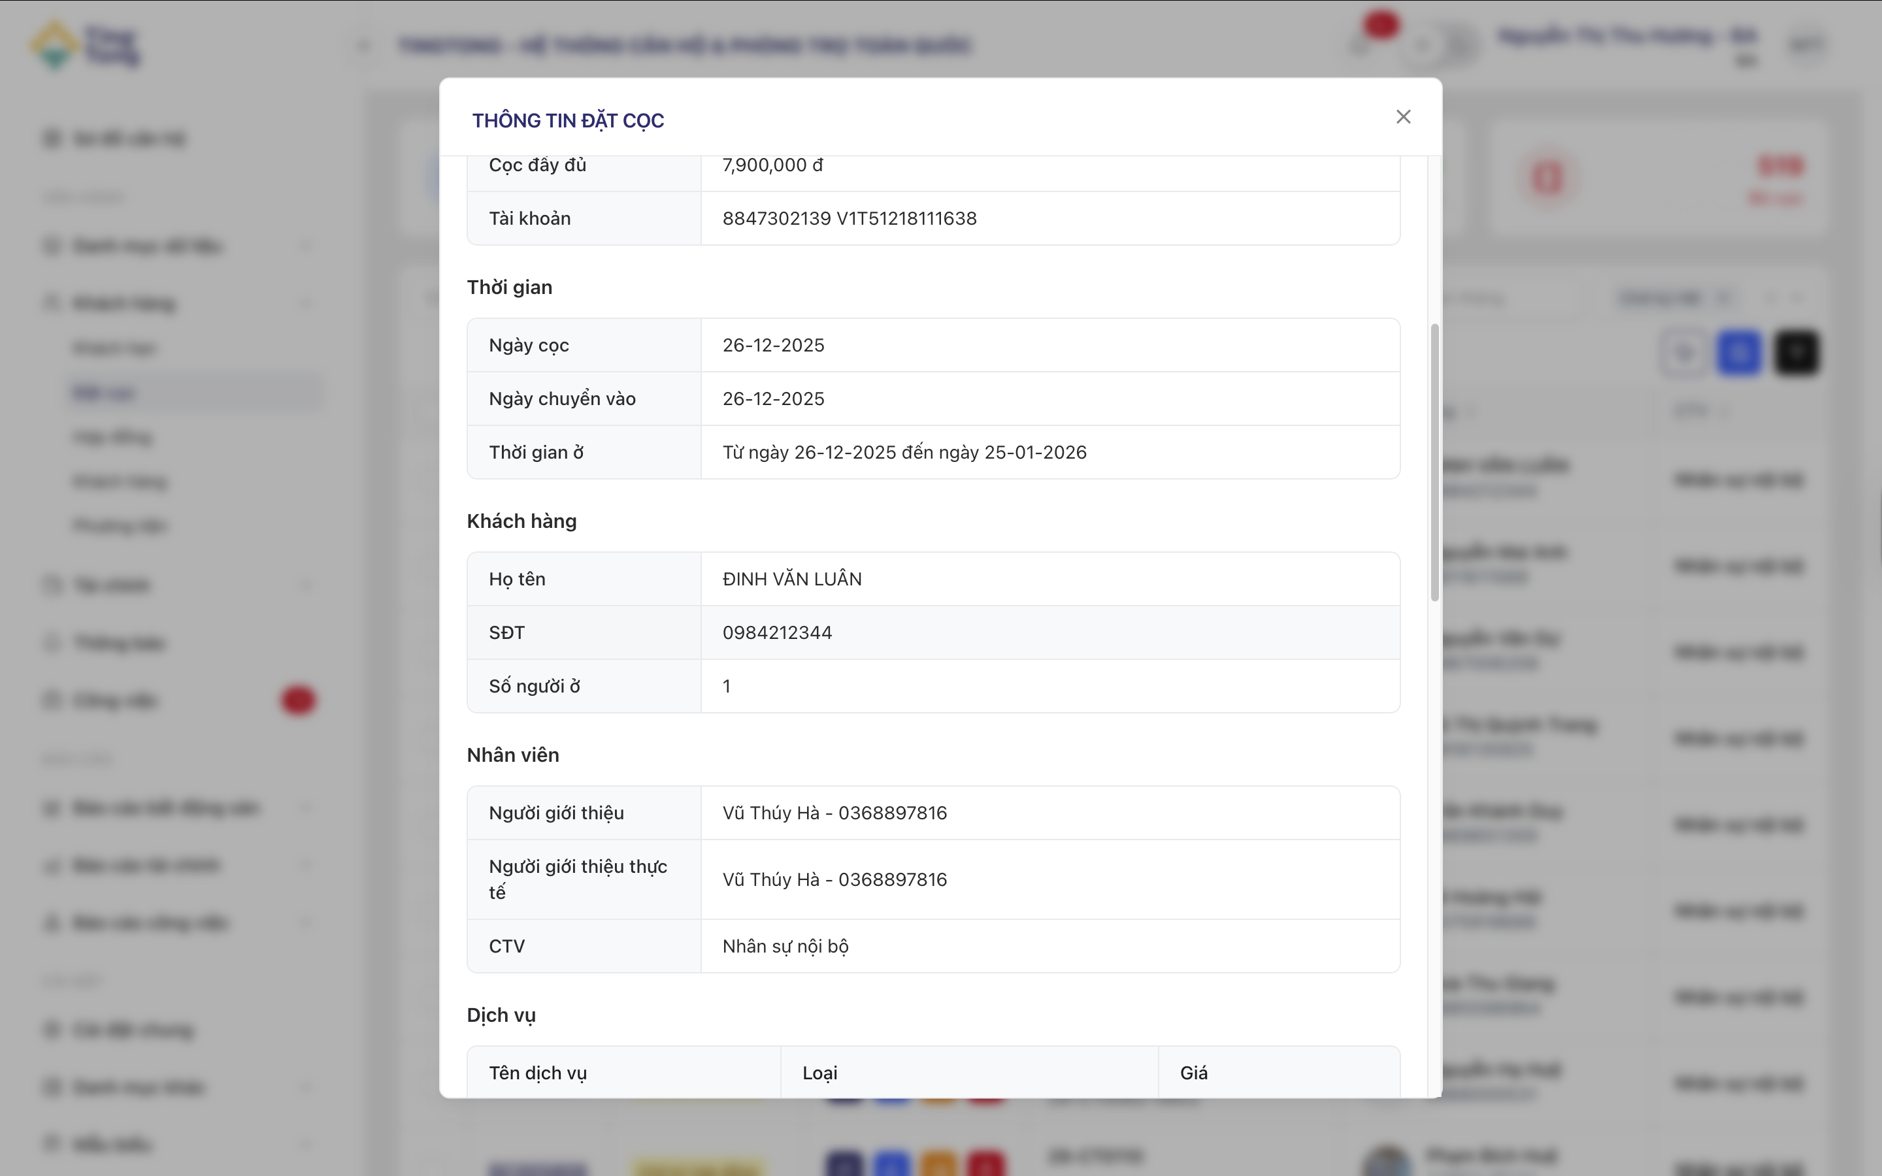
Task: Click the Sơ đồ căn hộ sidebar icon
Action: pos(52,139)
